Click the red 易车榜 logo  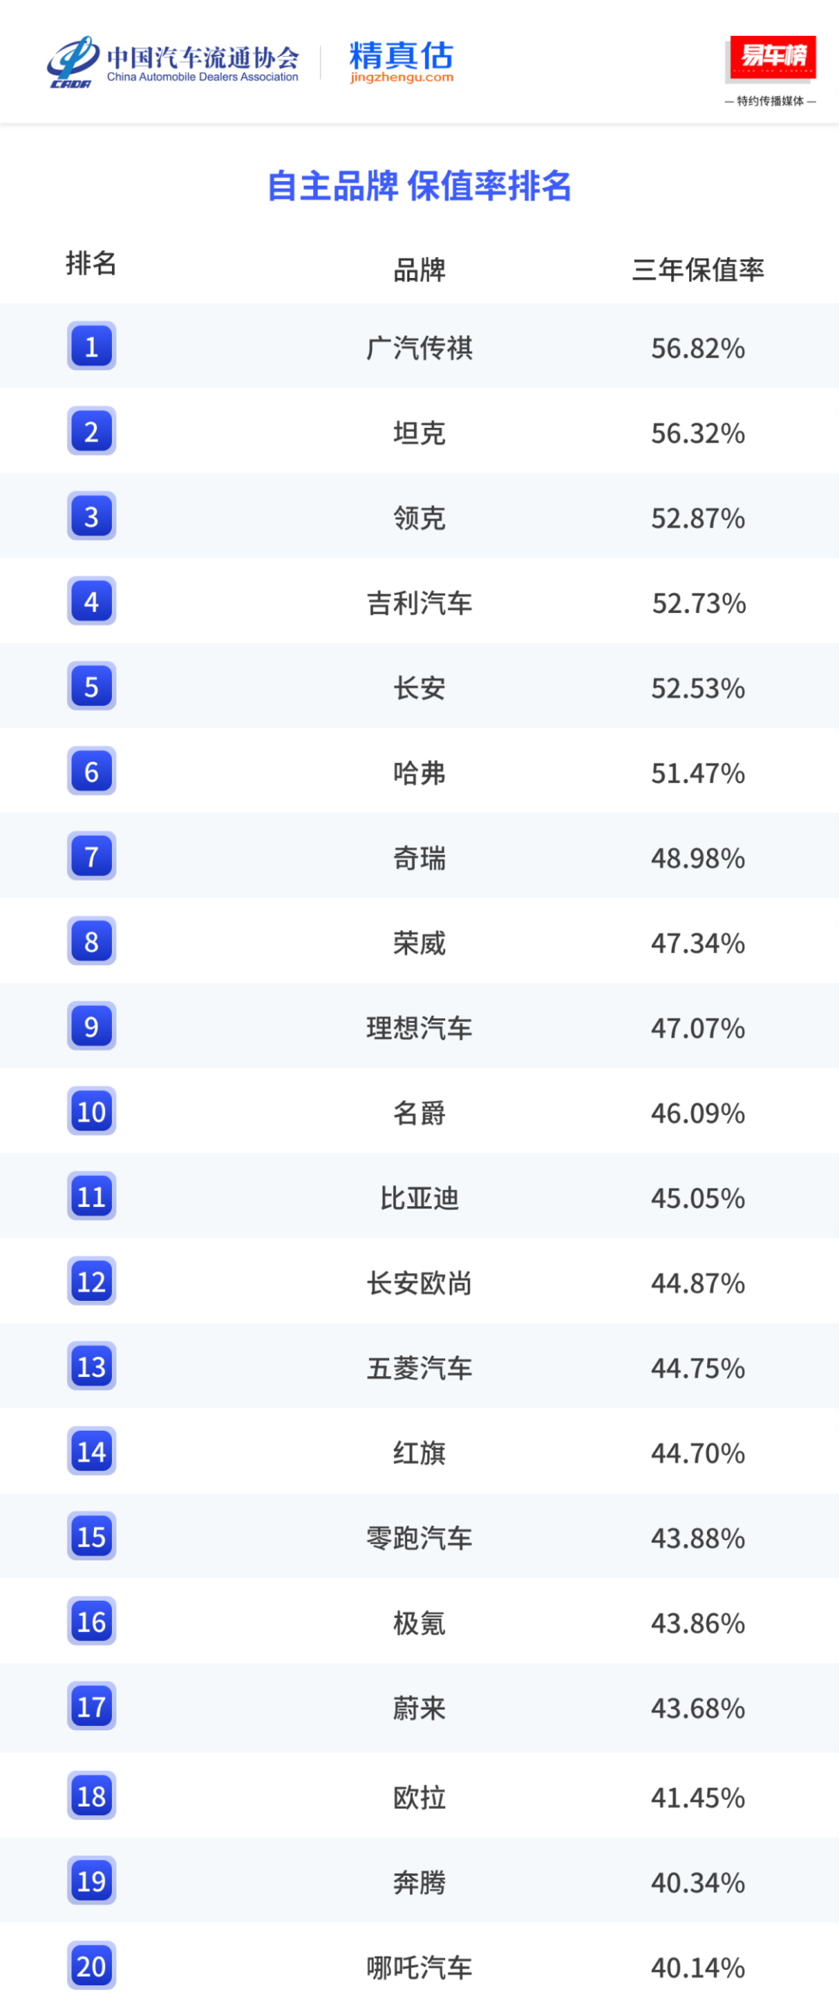point(772,57)
